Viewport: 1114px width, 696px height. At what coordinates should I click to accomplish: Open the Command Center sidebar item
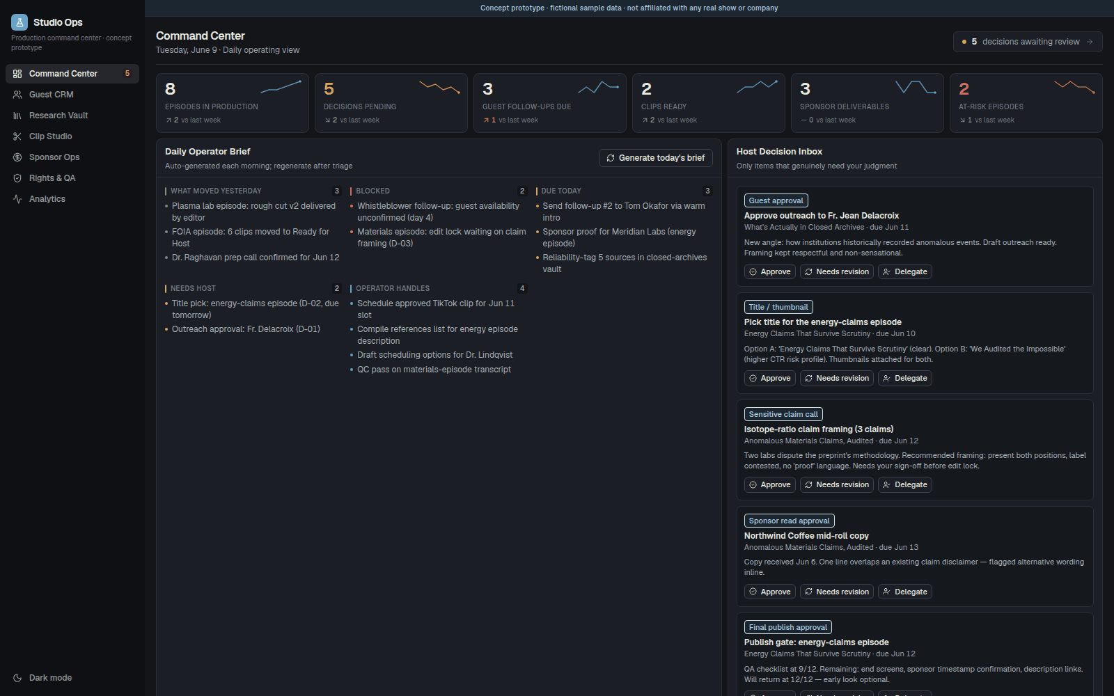point(72,74)
